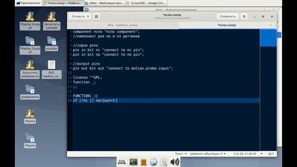Maximize the ncno.comp editor window

tap(263, 17)
